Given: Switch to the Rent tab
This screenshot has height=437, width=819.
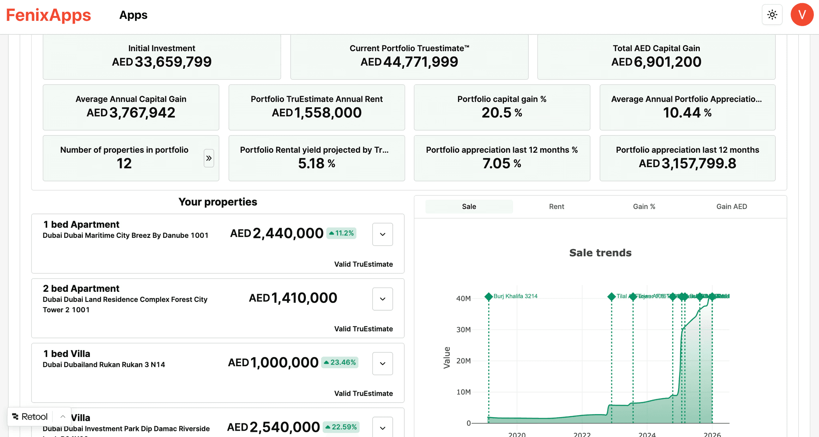Looking at the screenshot, I should tap(557, 206).
